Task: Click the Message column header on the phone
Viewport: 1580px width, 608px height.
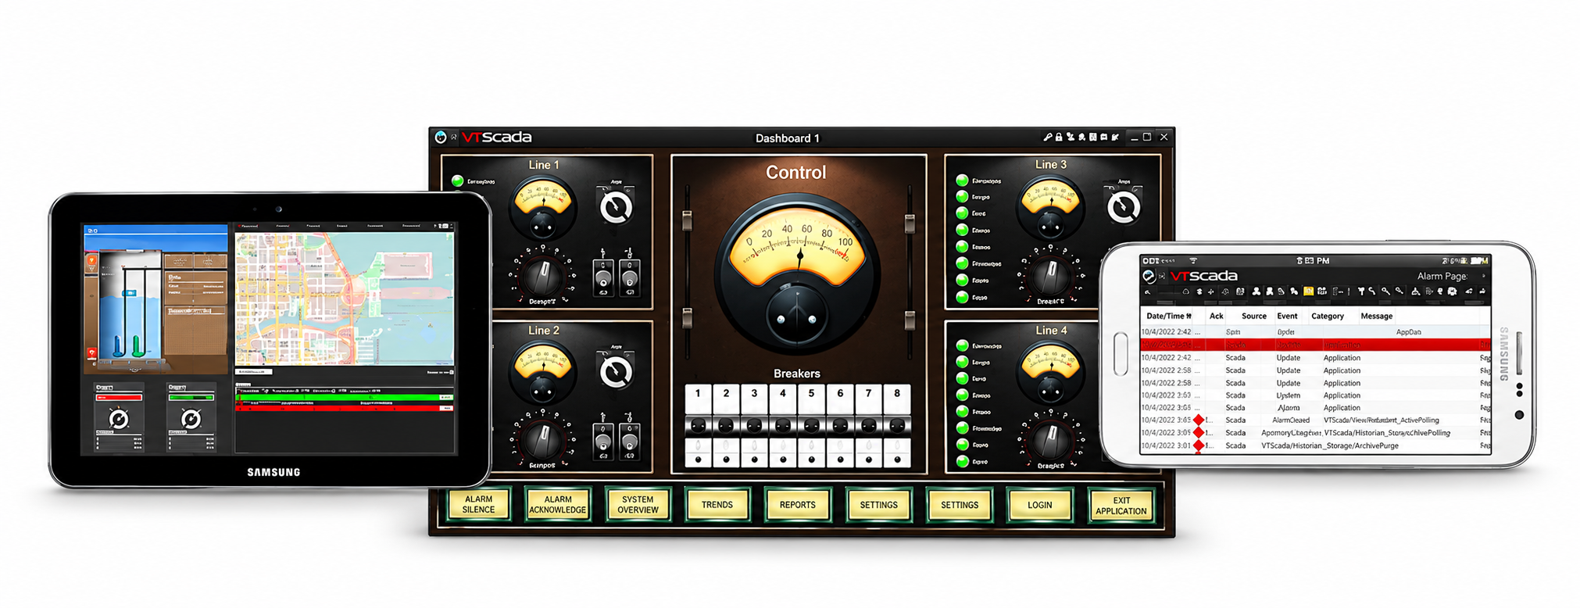Action: click(x=1376, y=316)
